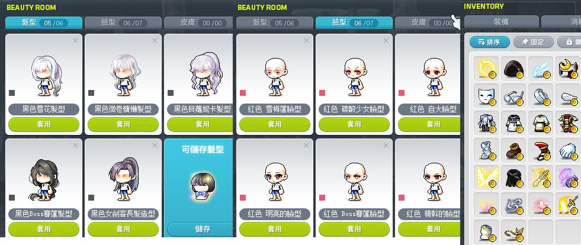Open the 皮膚 tab in right Beauty Room
581x245 pixels.
click(427, 23)
